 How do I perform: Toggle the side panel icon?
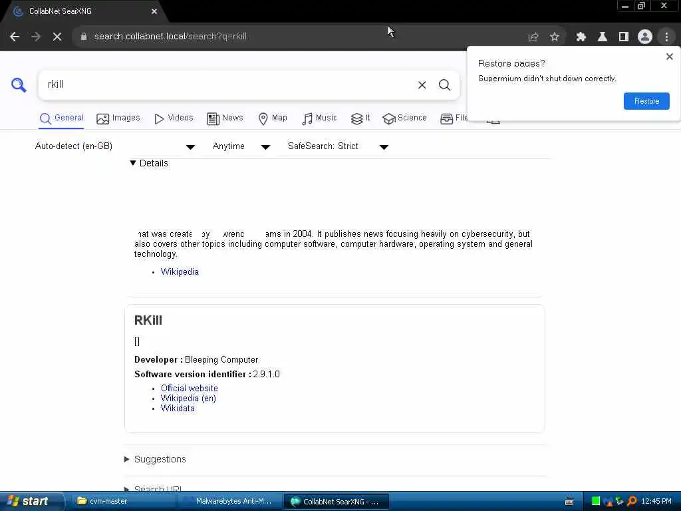623,37
